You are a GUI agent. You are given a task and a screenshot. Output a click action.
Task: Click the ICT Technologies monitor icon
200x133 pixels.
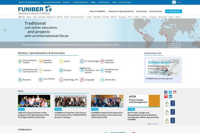[x=82, y=61]
